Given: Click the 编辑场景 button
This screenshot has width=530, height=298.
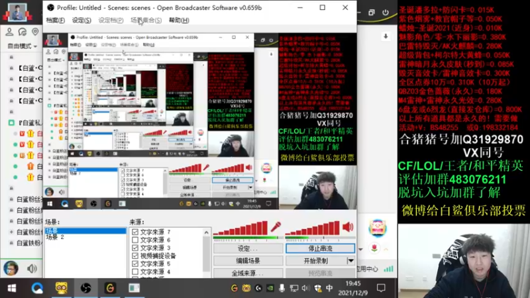Looking at the screenshot, I should pos(248,261).
